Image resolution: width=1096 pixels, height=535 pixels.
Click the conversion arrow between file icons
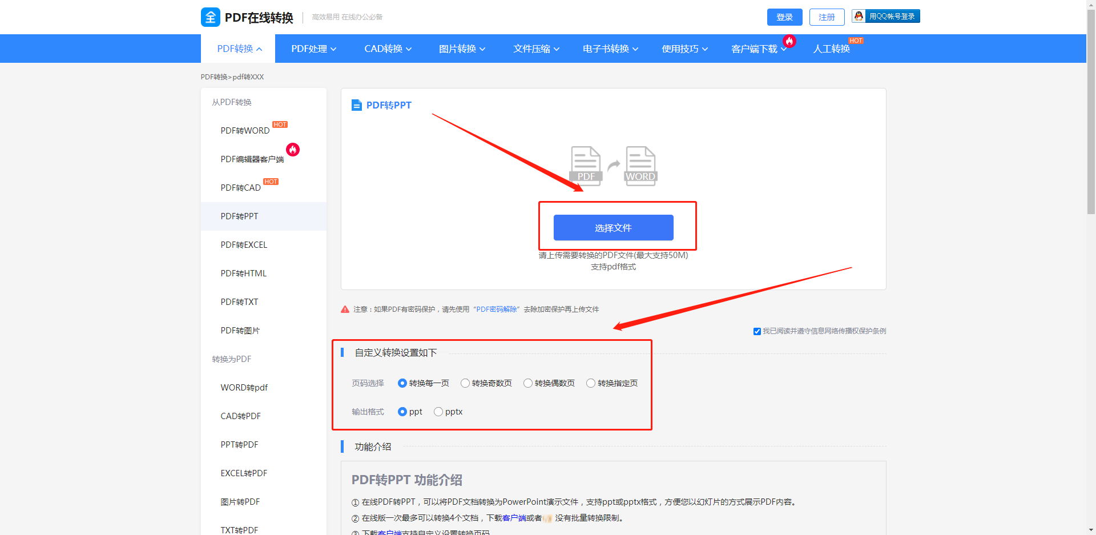click(x=614, y=165)
